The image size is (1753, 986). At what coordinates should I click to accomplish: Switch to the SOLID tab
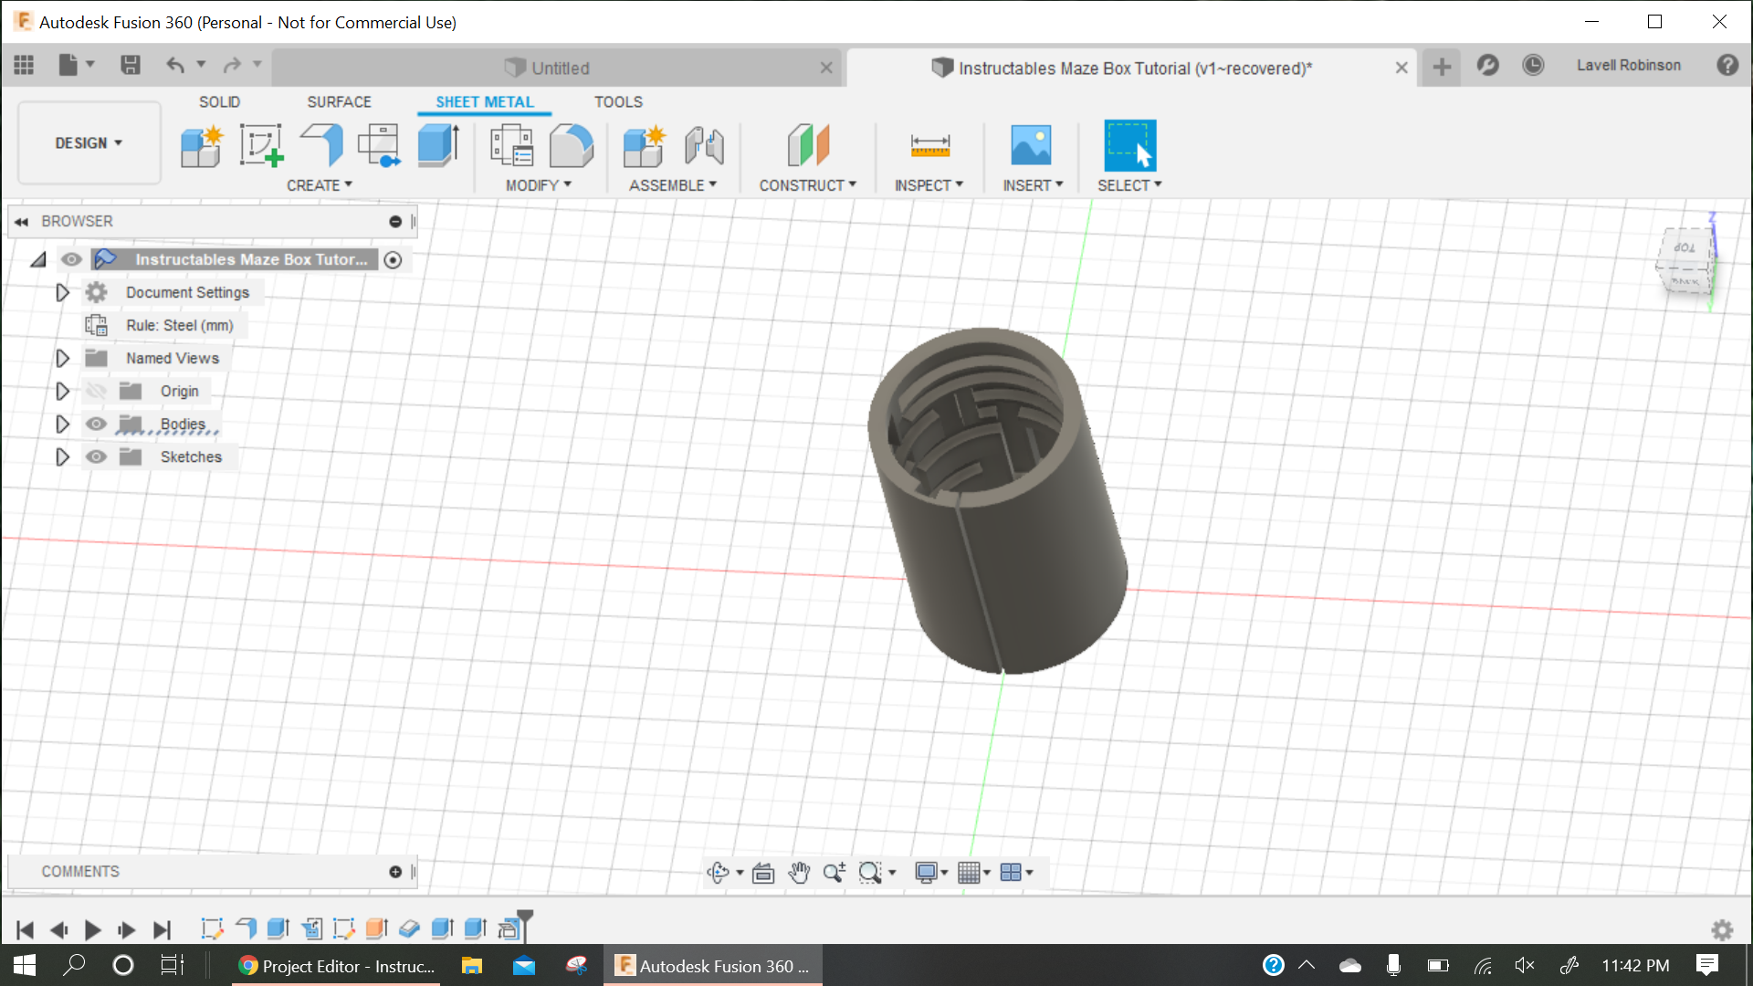point(219,102)
